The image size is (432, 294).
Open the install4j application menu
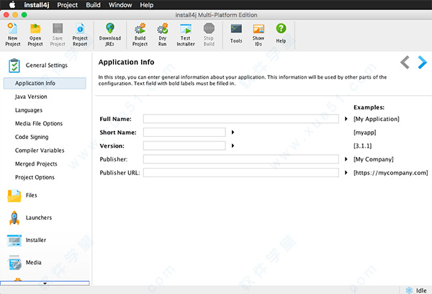37,5
